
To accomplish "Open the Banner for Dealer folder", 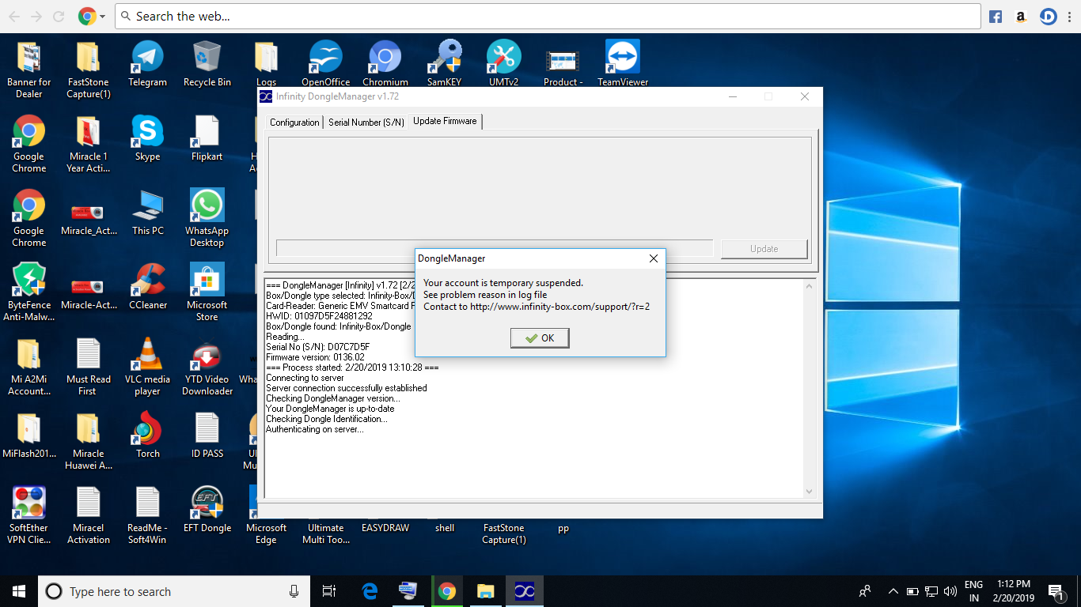I will (28, 69).
